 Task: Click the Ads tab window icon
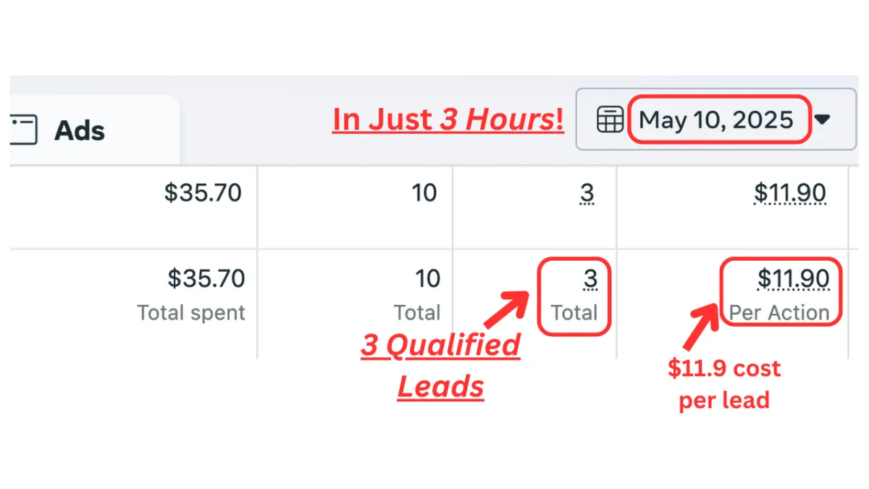(x=23, y=130)
